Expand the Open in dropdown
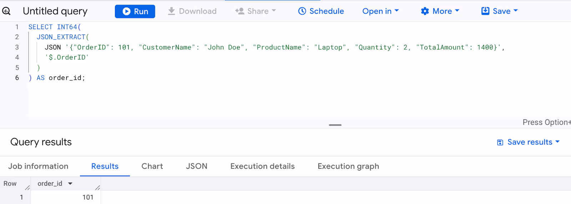This screenshot has width=571, height=204. coord(380,11)
